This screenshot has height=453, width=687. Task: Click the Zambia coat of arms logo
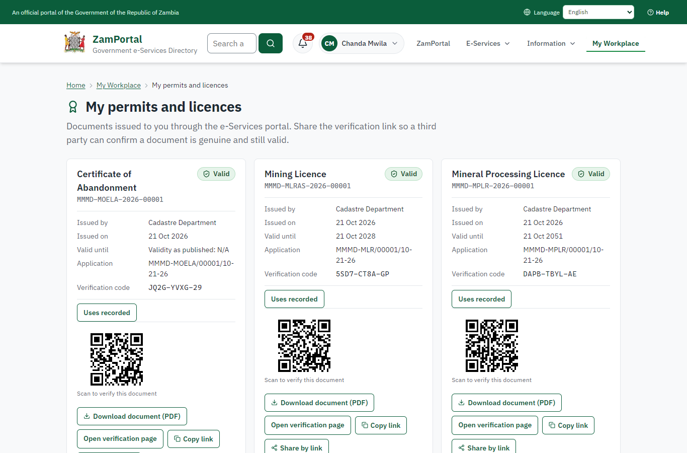tap(75, 43)
